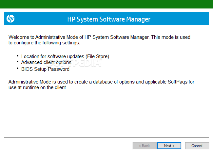The height and width of the screenshot is (153, 213).
Task: Click the 'Administrative Mode is used to create' paragraph
Action: coord(101,85)
